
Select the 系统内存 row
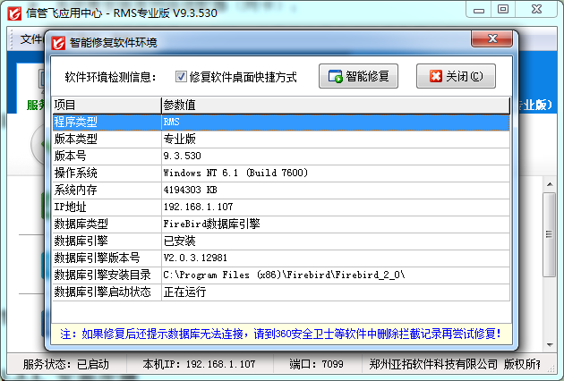click(x=106, y=190)
